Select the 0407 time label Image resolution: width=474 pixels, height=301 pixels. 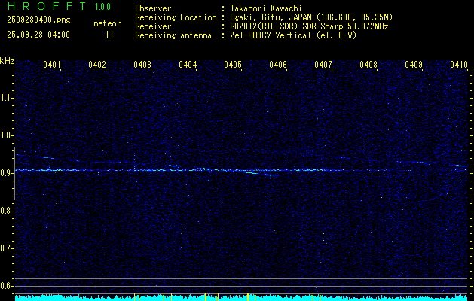[x=323, y=65]
